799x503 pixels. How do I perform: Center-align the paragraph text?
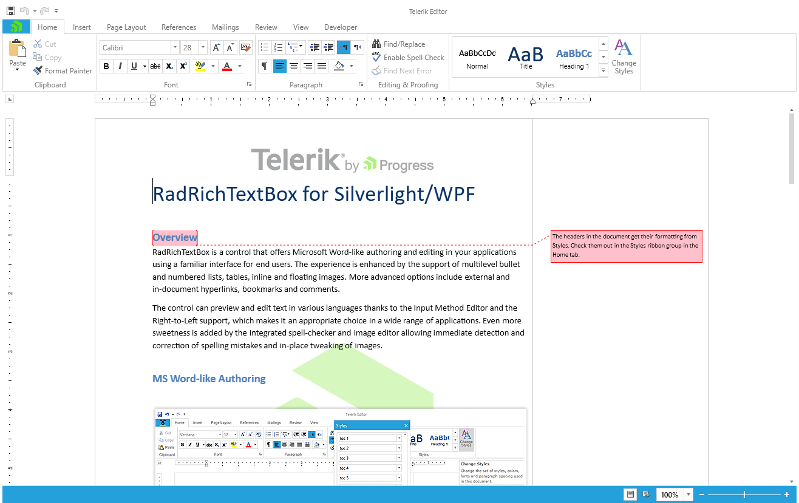point(294,66)
